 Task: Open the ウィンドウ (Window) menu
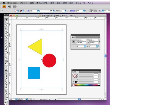80,3
